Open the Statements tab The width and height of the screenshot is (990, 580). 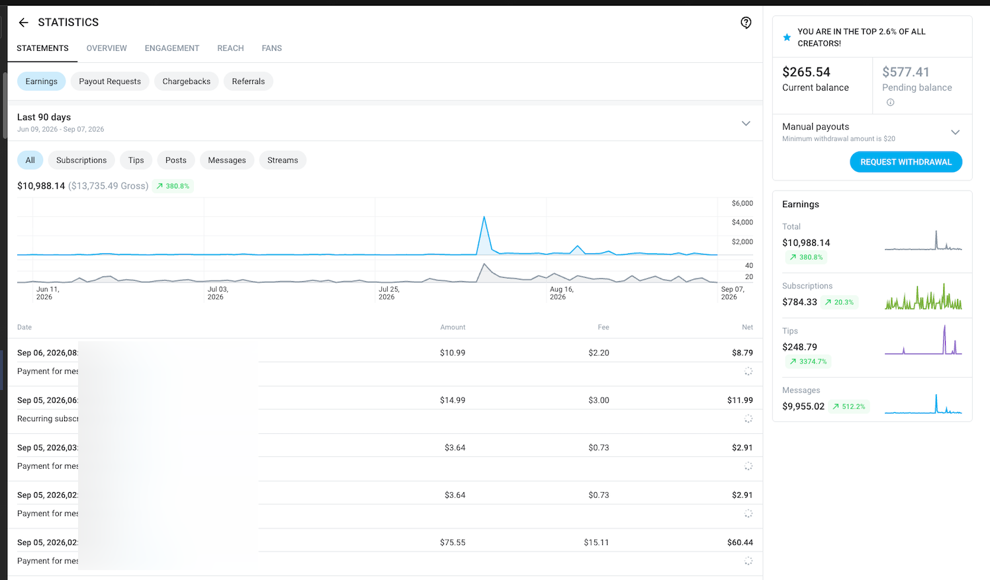coord(42,48)
